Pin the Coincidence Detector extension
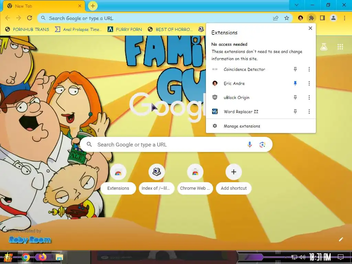Image resolution: width=352 pixels, height=264 pixels. pos(295,69)
